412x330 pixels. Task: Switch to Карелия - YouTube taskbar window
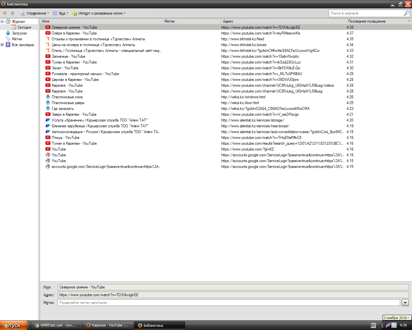click(x=108, y=325)
